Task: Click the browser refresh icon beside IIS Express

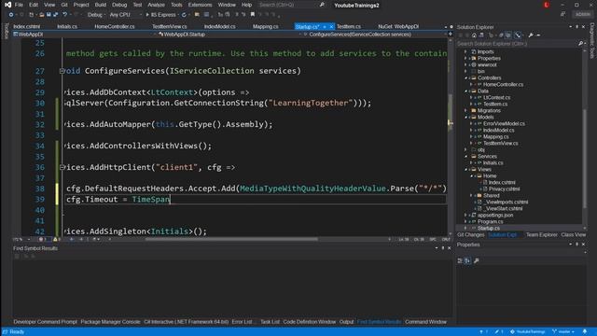Action: (x=184, y=15)
